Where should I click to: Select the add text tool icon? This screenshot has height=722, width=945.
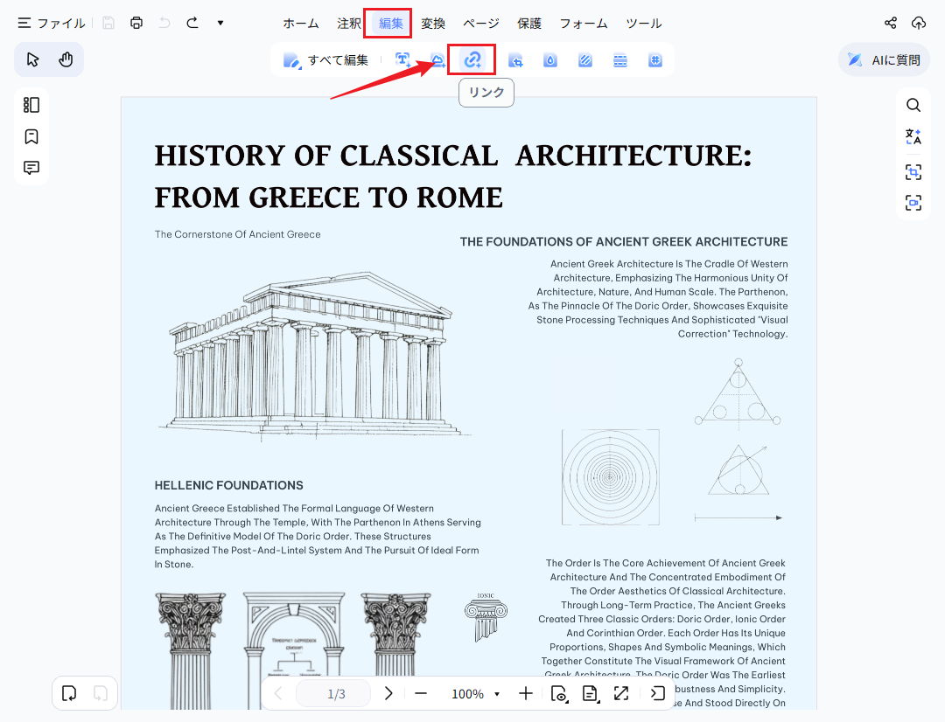pyautogui.click(x=402, y=59)
